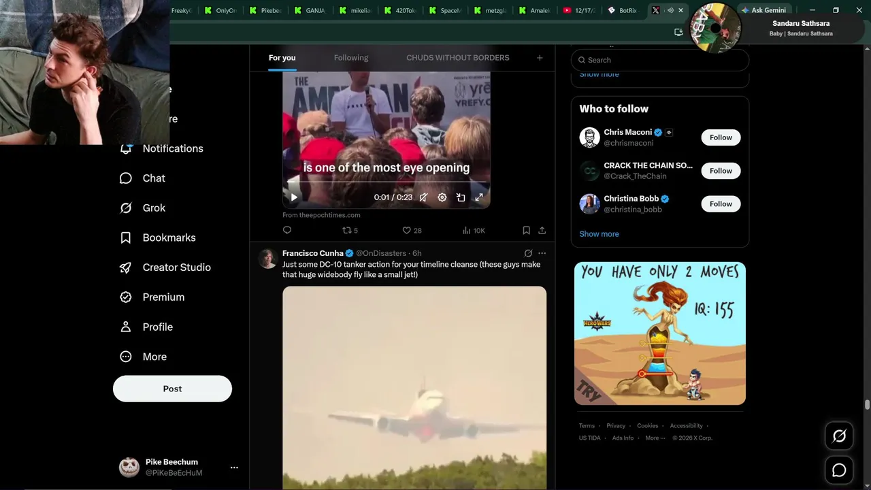Open the Ask Gemini button
Image resolution: width=871 pixels, height=490 pixels.
763,10
